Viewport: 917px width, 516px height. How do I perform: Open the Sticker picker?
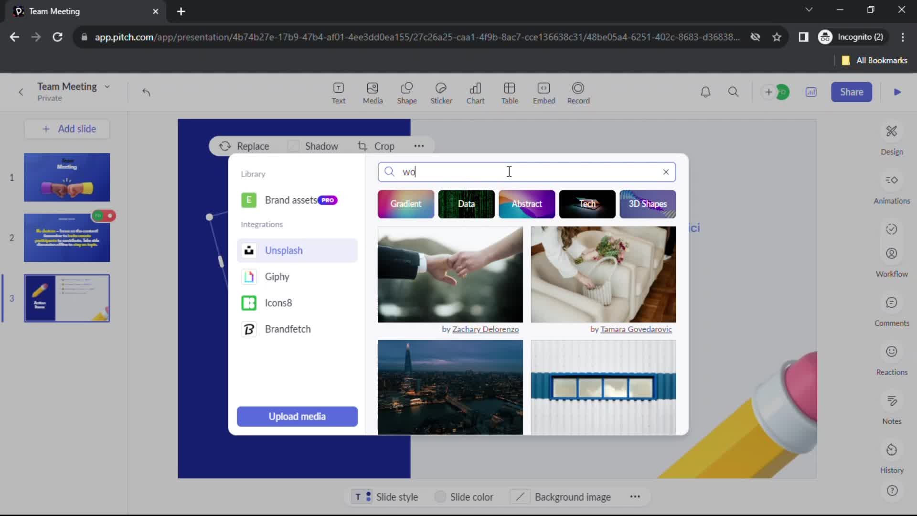pos(441,93)
